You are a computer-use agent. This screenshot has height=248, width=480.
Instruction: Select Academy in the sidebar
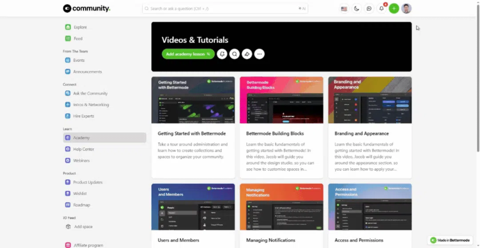(x=104, y=138)
